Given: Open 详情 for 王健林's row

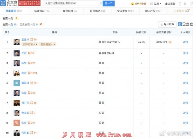Looking at the screenshot, I should coord(185,42).
